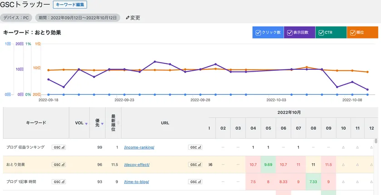Toggle the CTR checkbox
This screenshot has height=195, width=381.
321,33
